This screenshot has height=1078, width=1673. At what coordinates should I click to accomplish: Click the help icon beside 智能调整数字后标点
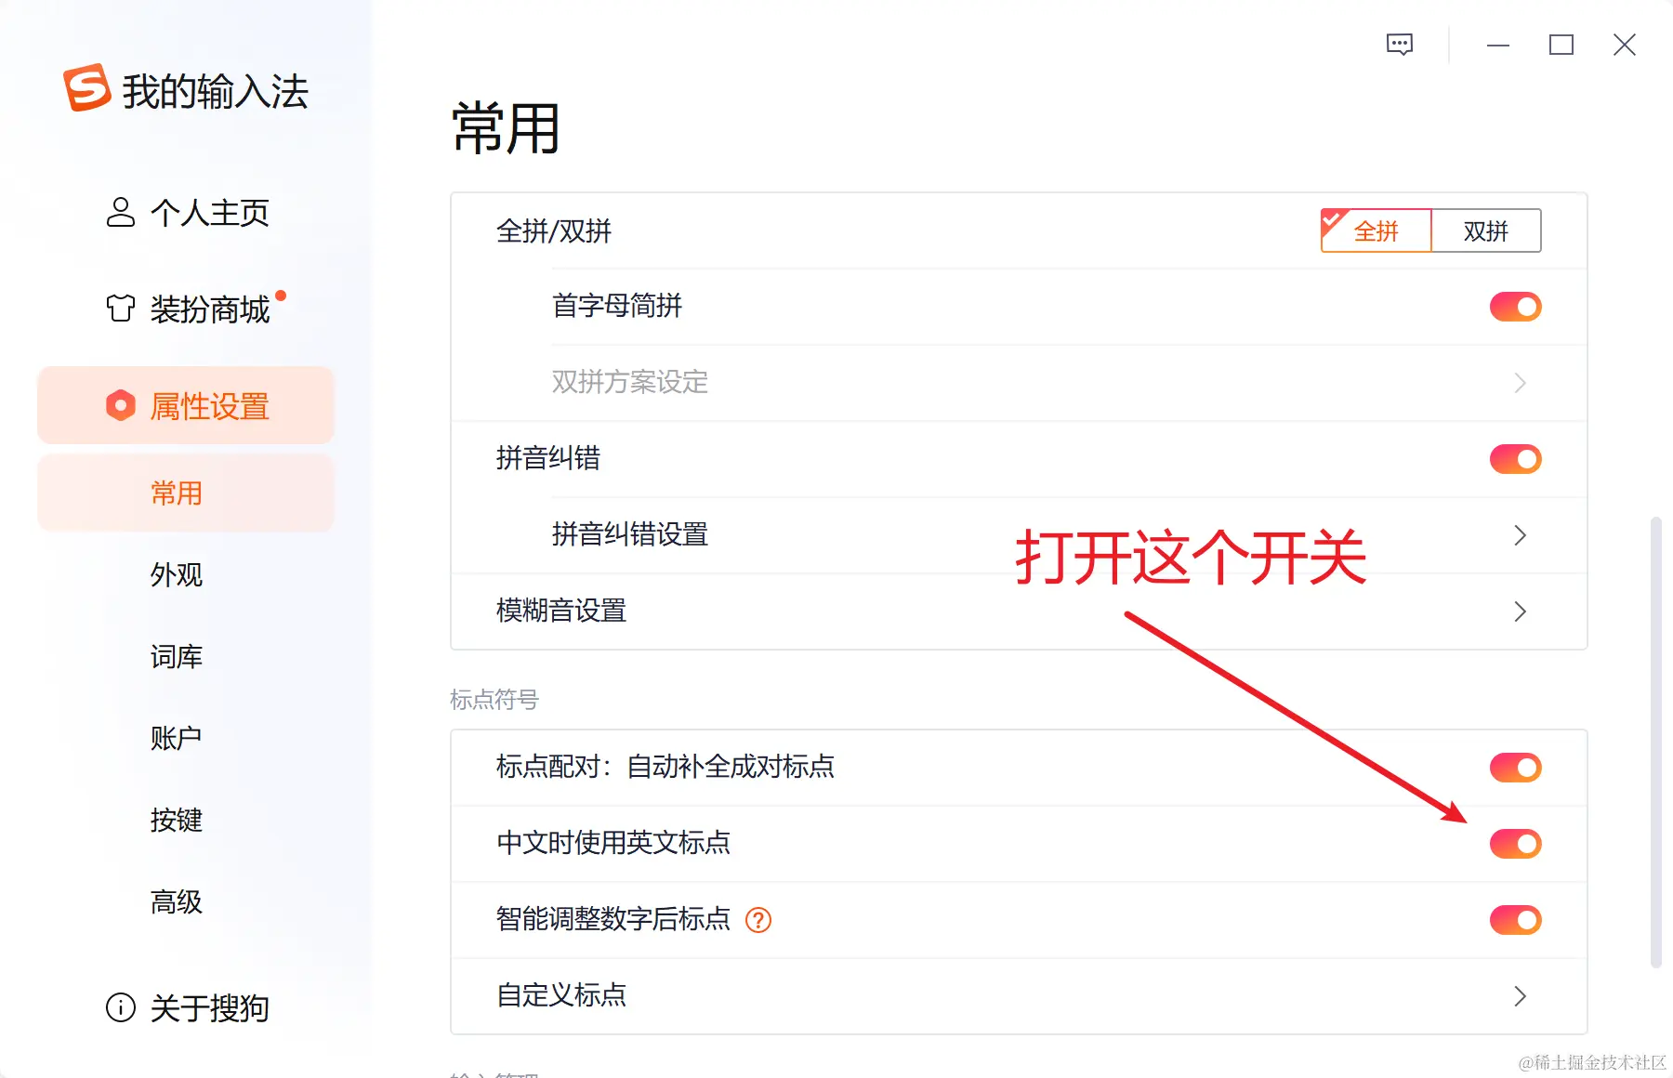point(759,920)
